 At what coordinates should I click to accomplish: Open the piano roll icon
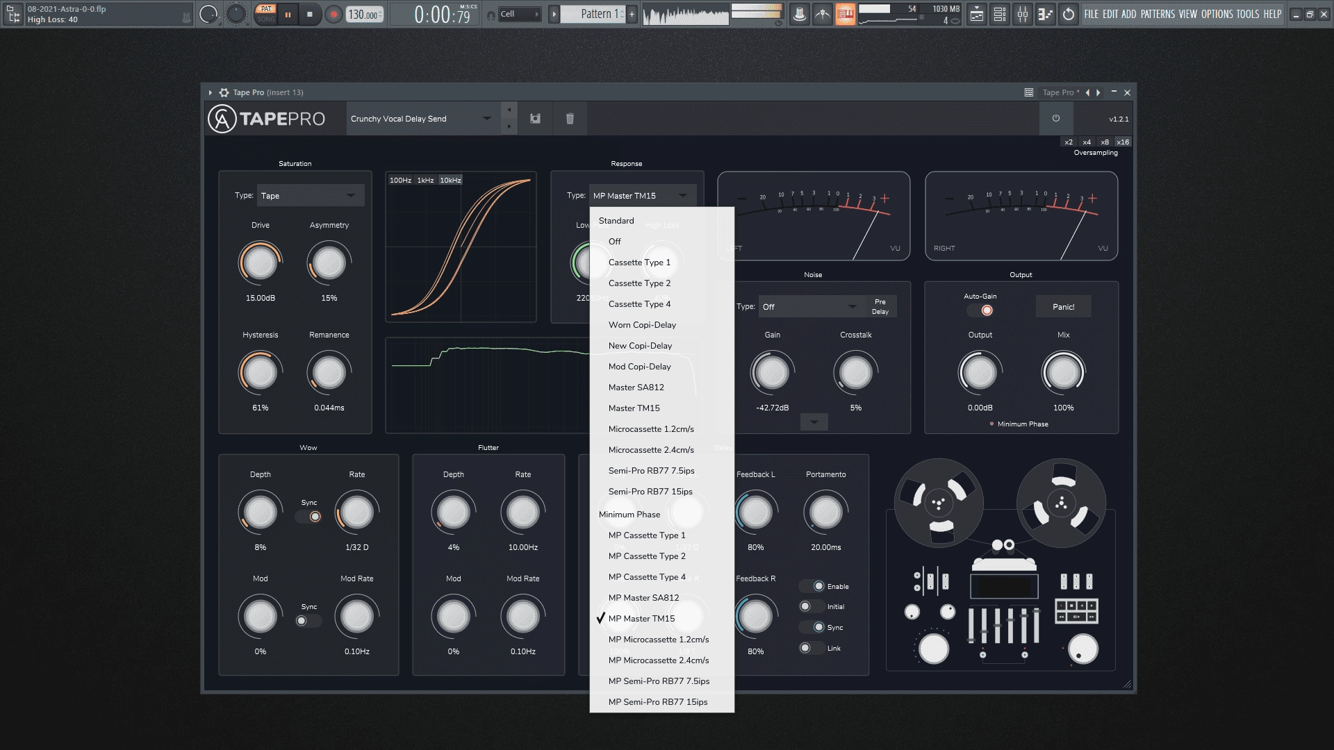[1046, 14]
